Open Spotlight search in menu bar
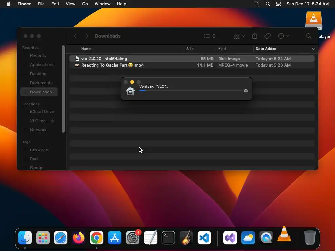Screen dimensions: 335x251 [x=268, y=4]
